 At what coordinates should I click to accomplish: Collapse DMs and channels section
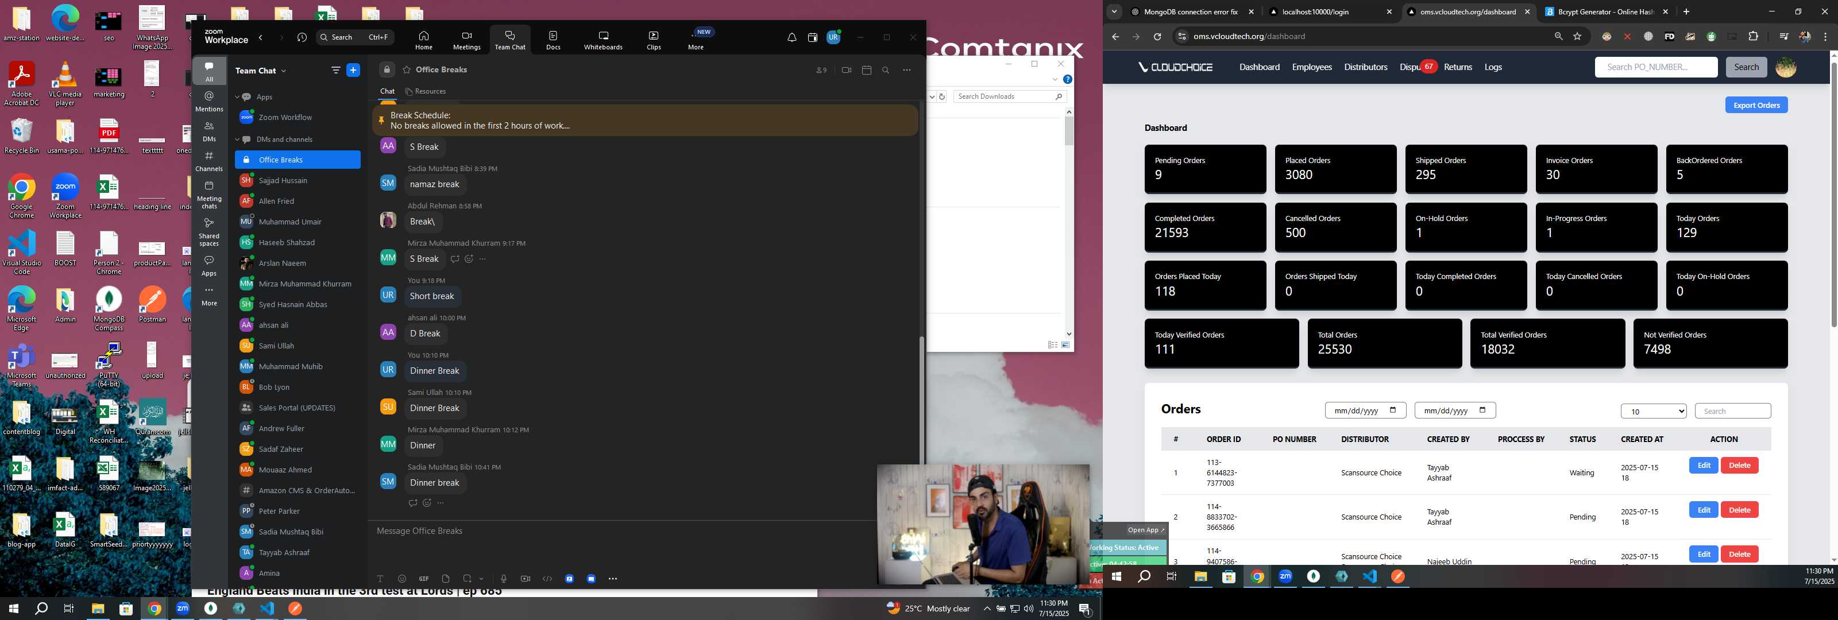click(237, 140)
